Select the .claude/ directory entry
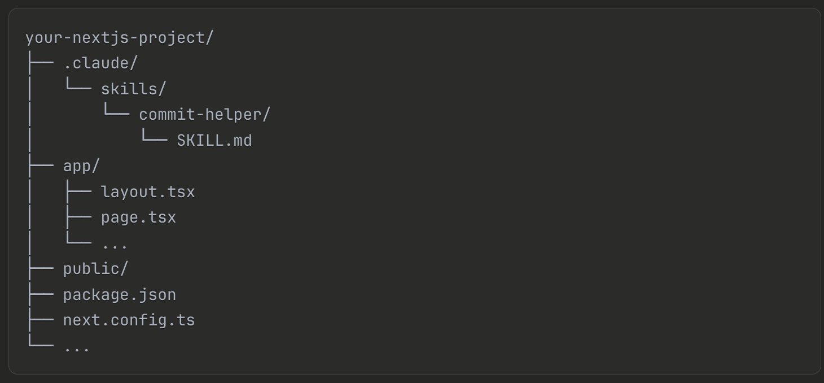Image resolution: width=824 pixels, height=383 pixels. (x=100, y=63)
